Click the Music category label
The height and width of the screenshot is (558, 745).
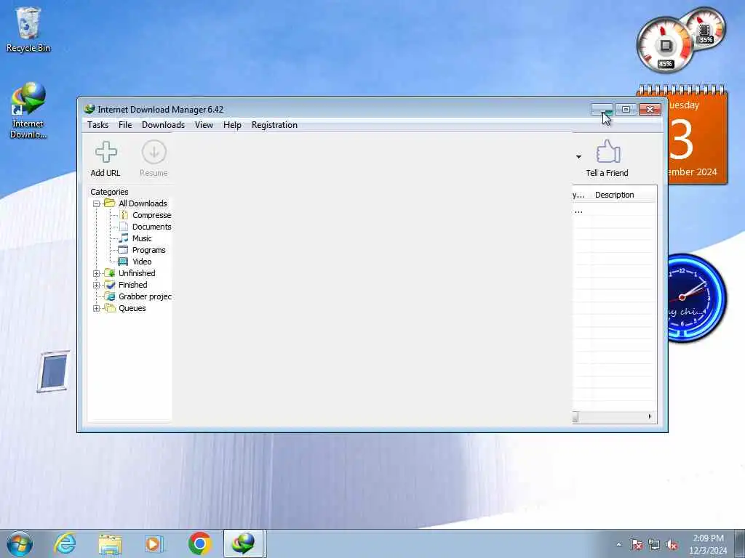point(142,238)
